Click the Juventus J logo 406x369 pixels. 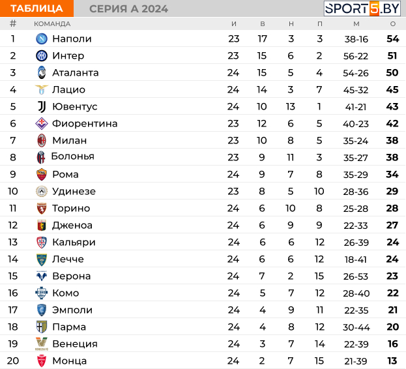tap(42, 107)
